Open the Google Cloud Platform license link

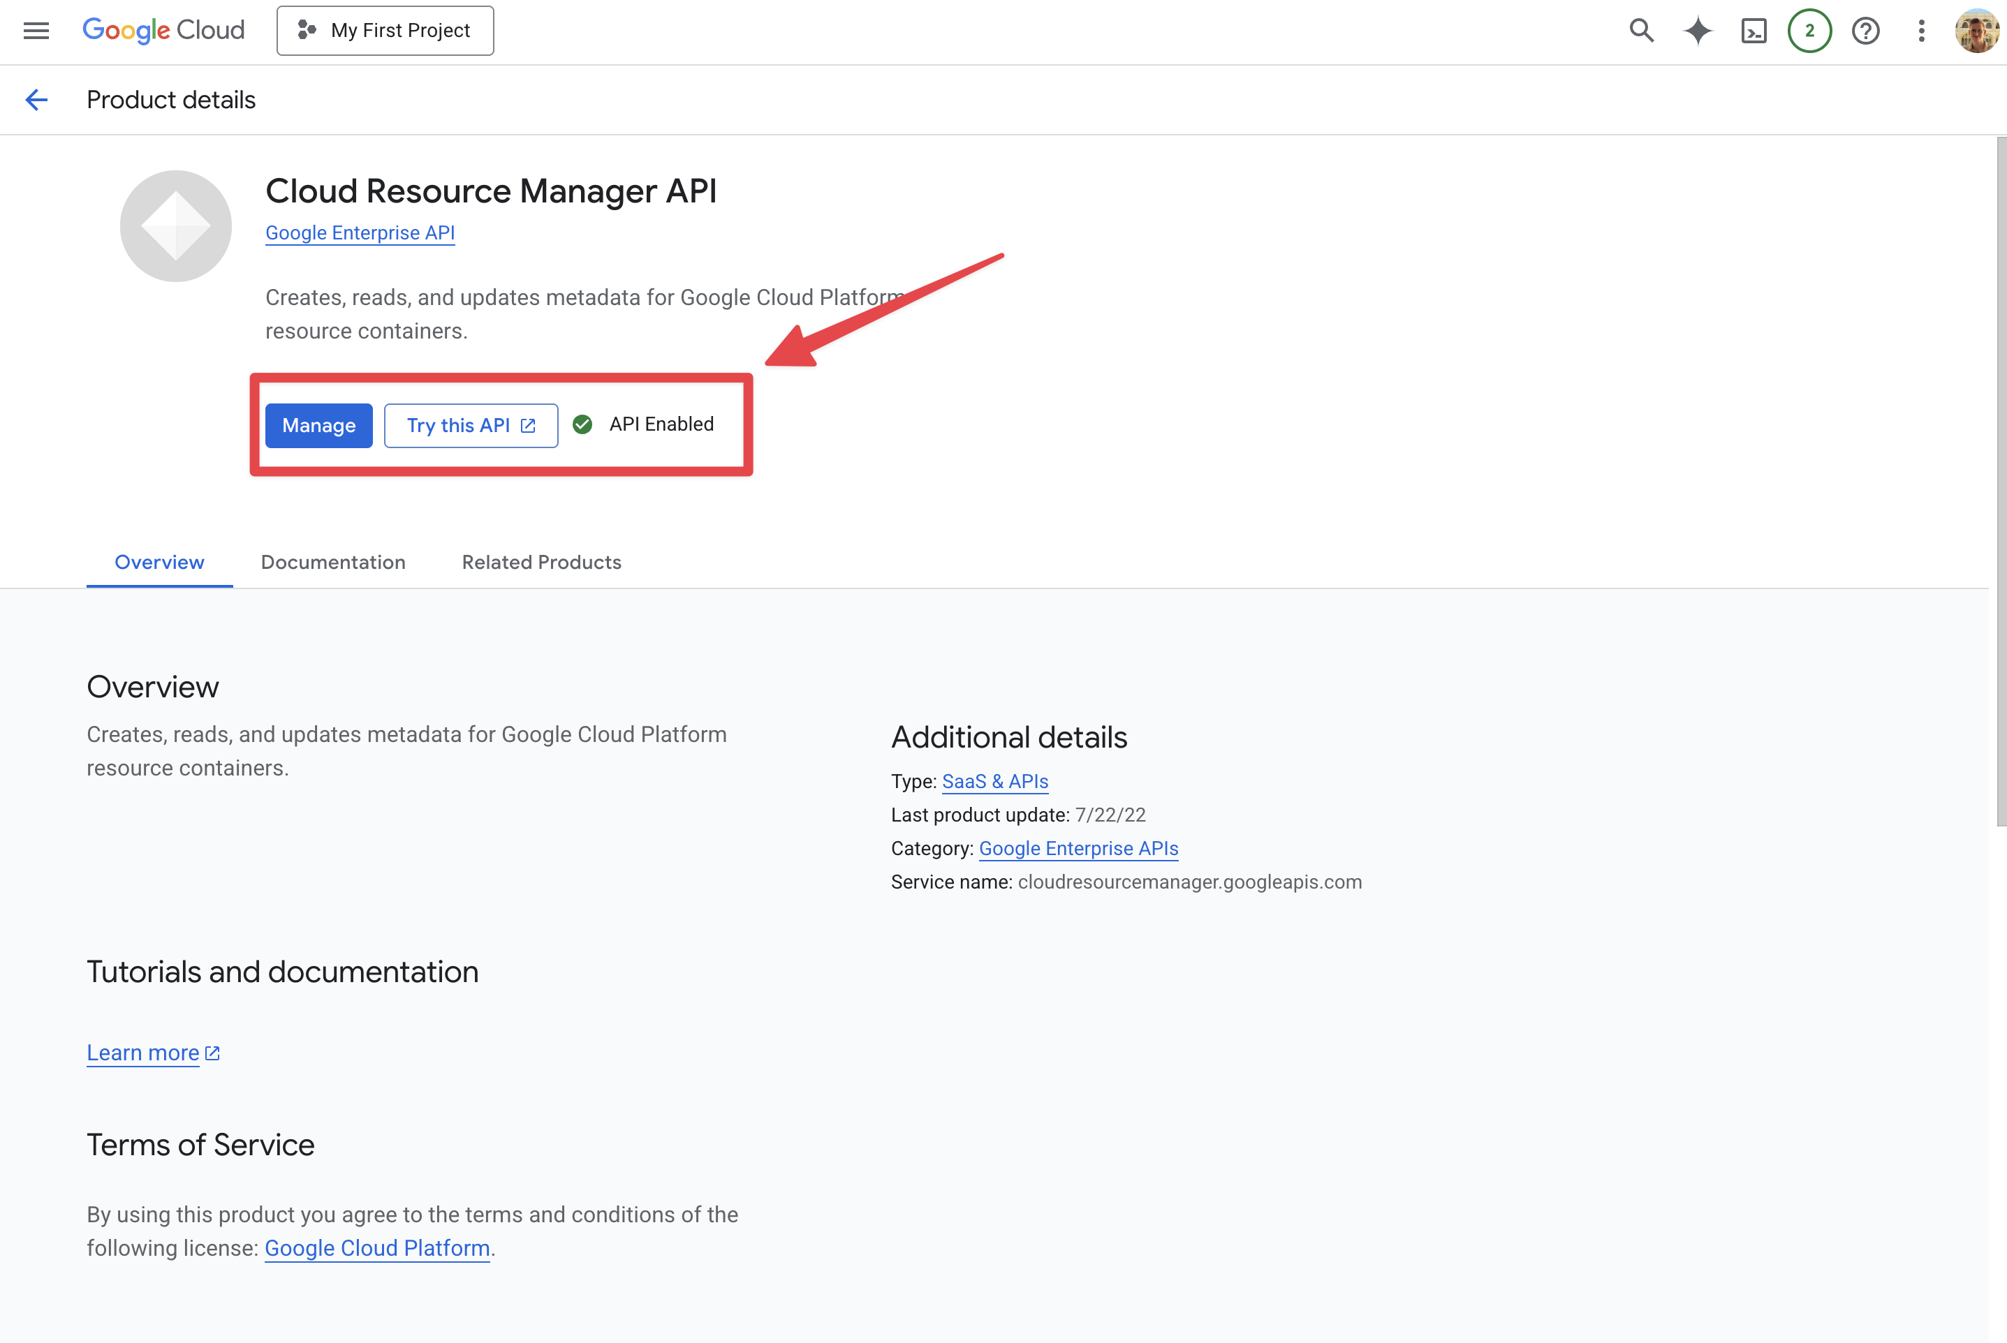[x=376, y=1248]
